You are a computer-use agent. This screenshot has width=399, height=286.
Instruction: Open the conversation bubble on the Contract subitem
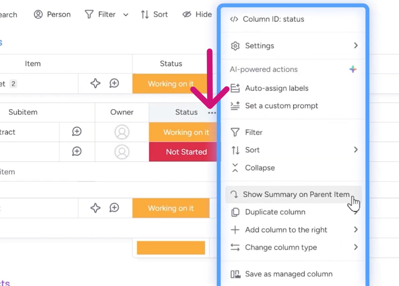pyautogui.click(x=76, y=132)
